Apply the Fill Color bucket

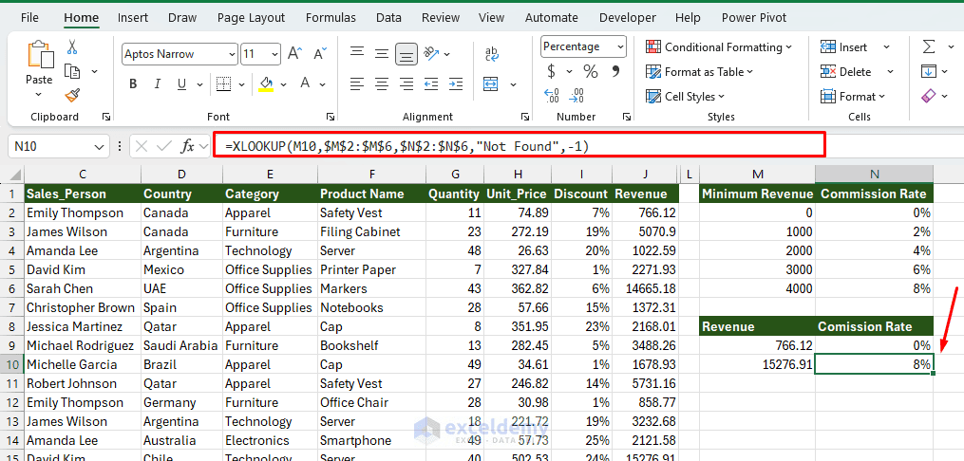tap(266, 84)
